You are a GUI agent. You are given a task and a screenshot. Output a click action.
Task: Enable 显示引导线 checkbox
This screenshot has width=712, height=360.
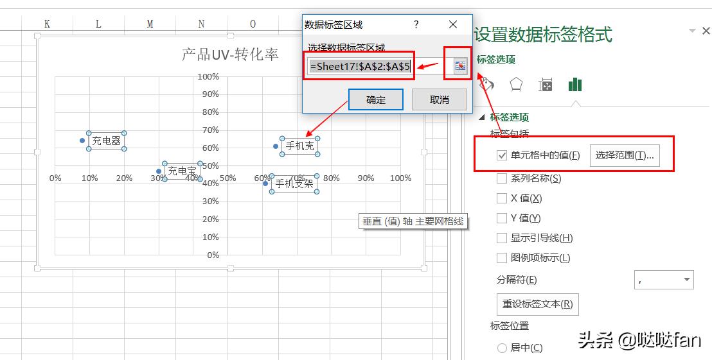click(502, 238)
